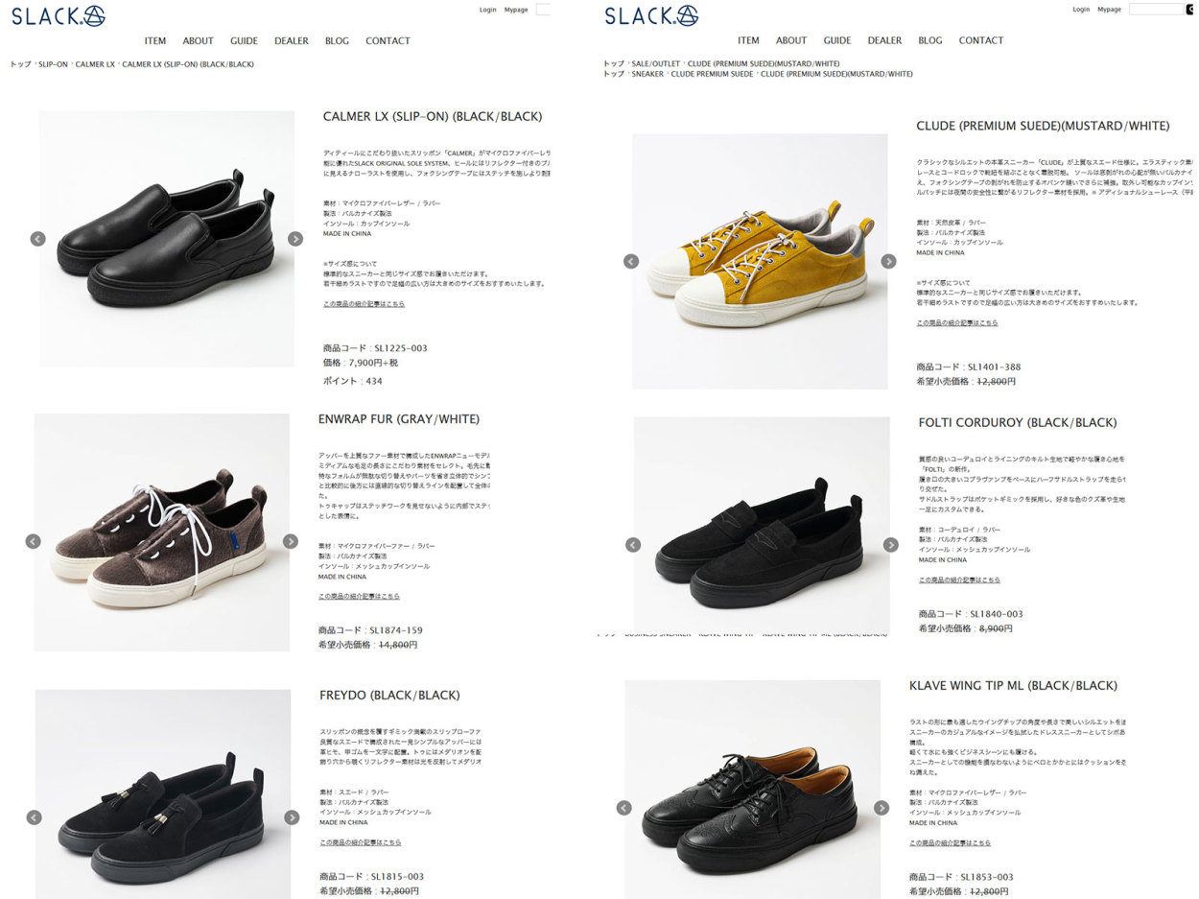Click the yellow CLUDE sneaker product photo
Viewport: 1199px width, 899px height.
(760, 261)
